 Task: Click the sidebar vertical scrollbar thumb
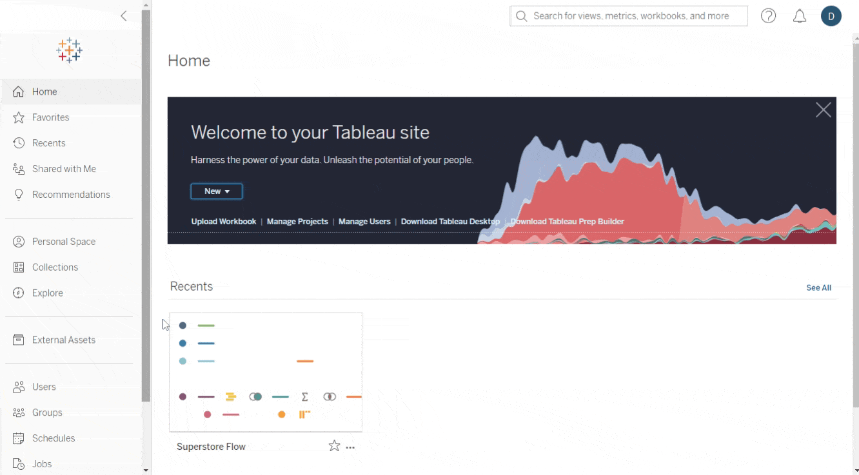click(146, 206)
